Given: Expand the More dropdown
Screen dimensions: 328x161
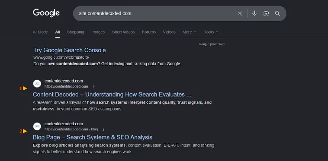Looking at the screenshot, I should [x=189, y=32].
